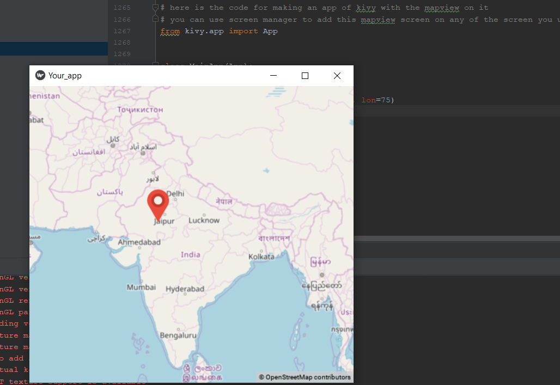The height and width of the screenshot is (385, 560).
Task: Open the OpenStreetMap contributors attribution
Action: (305, 377)
